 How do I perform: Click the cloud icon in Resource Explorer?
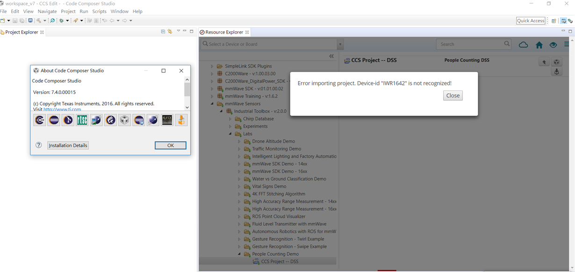pos(524,45)
